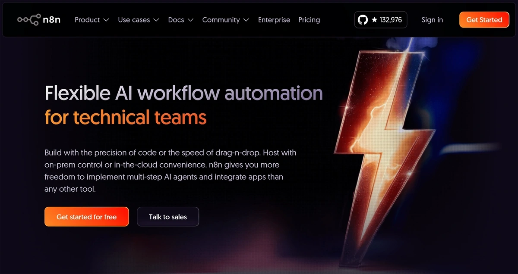Click the Get started for free button
Screen dimensions: 518x274
pyautogui.click(x=86, y=217)
